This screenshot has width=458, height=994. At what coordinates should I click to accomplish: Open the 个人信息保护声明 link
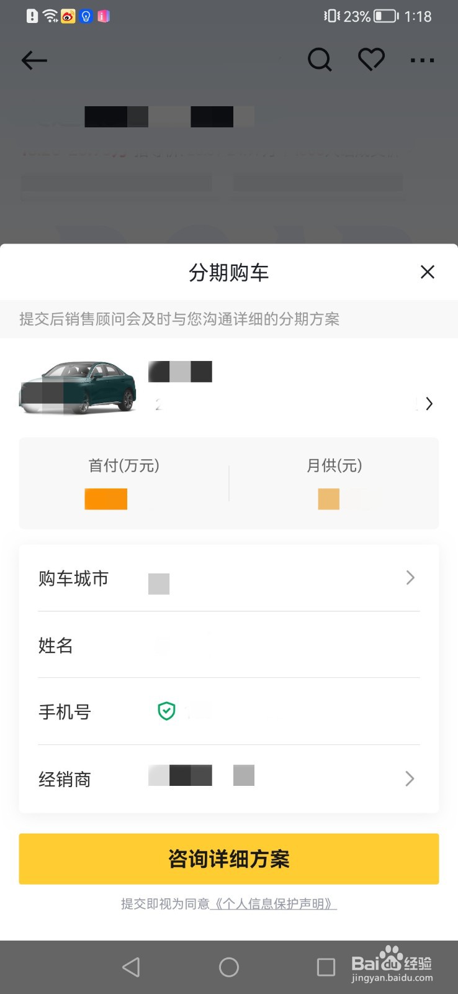click(x=274, y=904)
